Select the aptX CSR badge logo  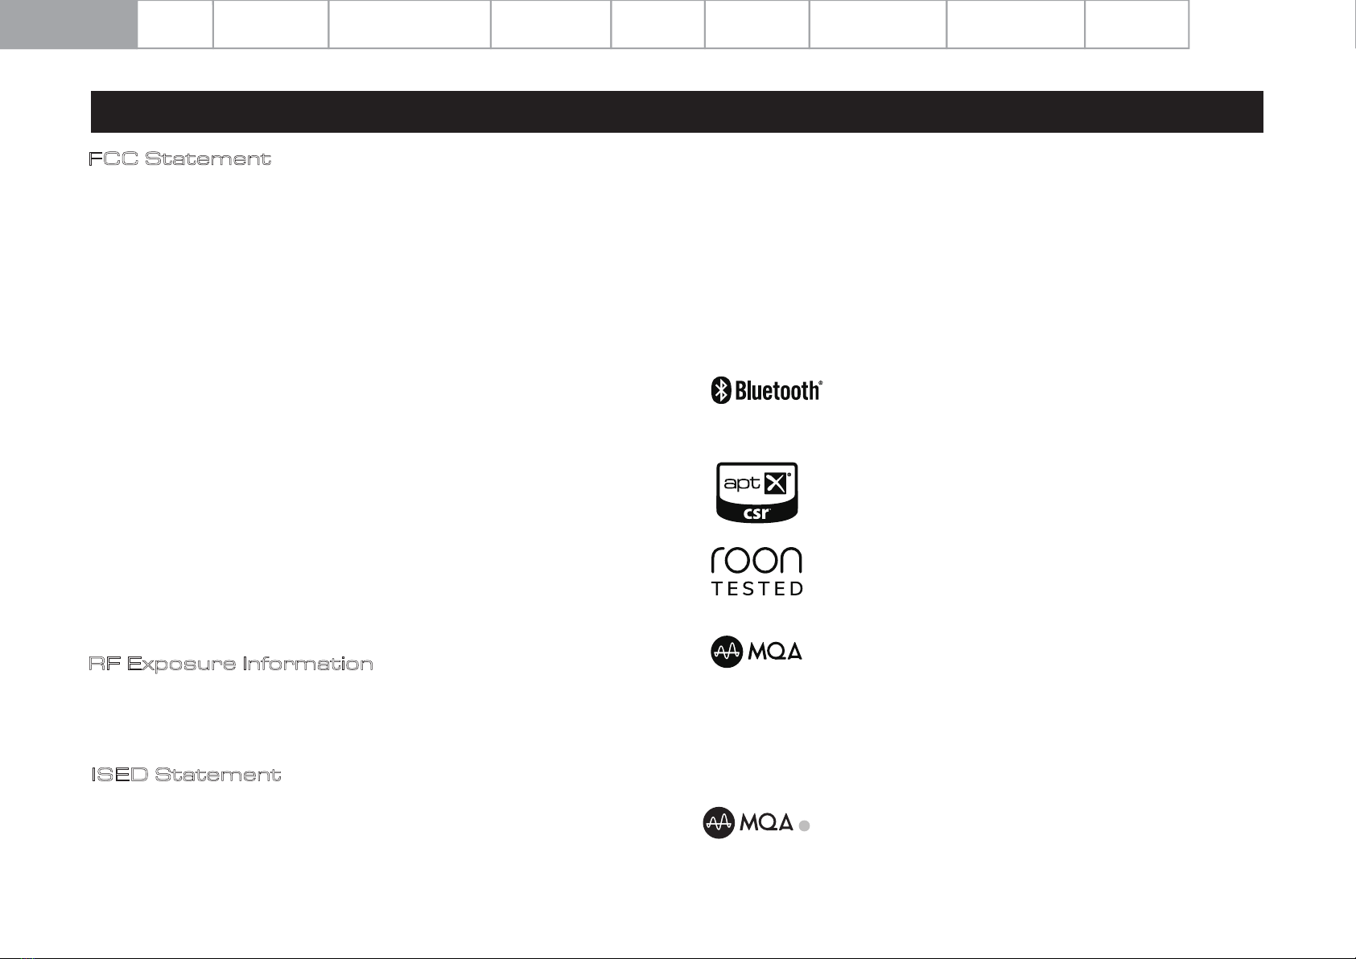point(756,492)
